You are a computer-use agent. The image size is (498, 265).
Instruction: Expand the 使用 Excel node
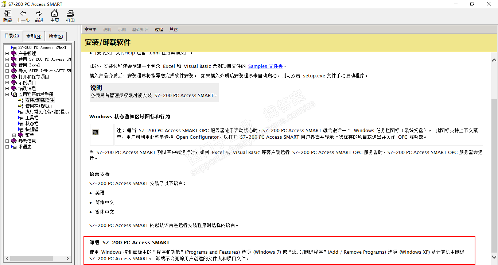pos(7,65)
